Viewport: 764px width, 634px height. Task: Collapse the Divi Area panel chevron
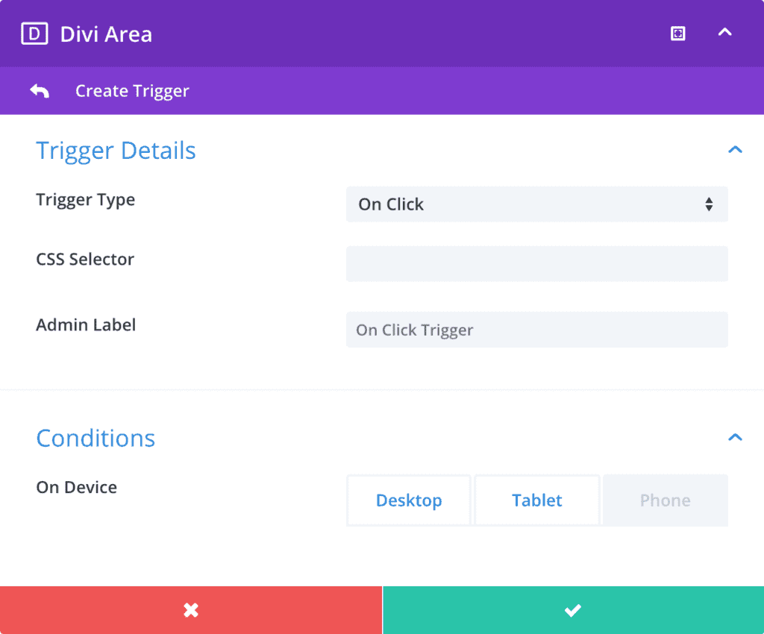pyautogui.click(x=725, y=32)
